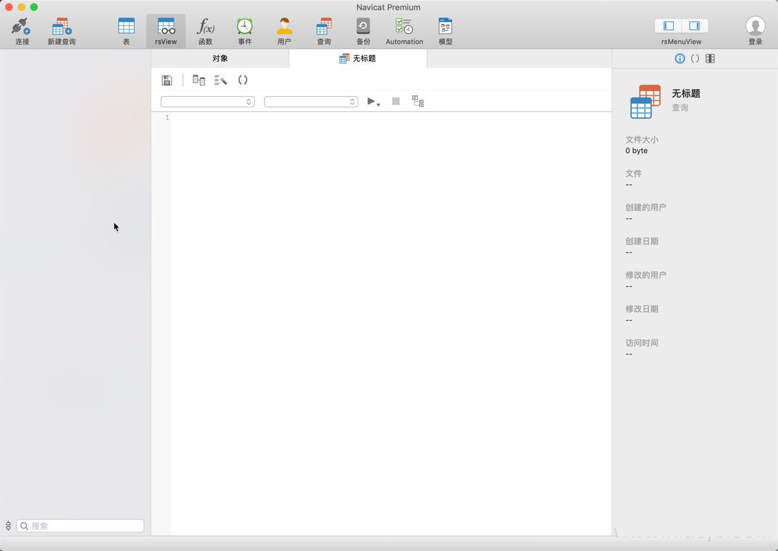Click the sidebar 搜索 search field
778x551 pixels.
pyautogui.click(x=80, y=526)
